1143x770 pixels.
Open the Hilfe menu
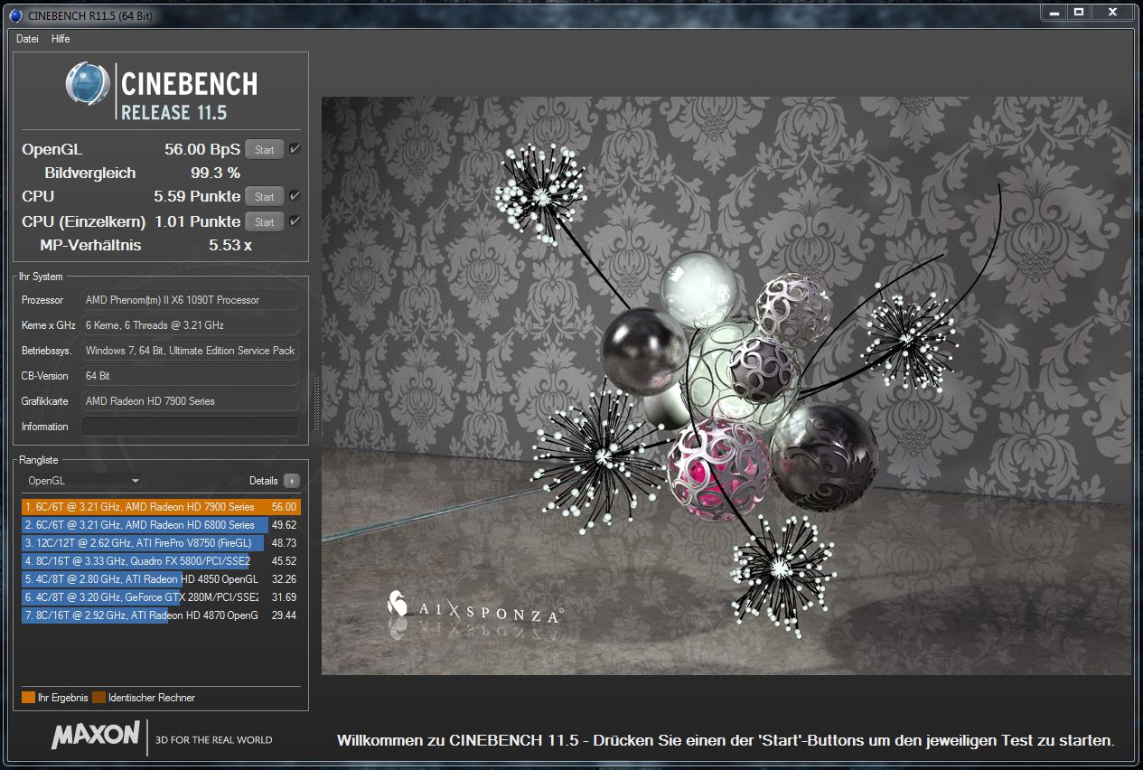click(61, 39)
